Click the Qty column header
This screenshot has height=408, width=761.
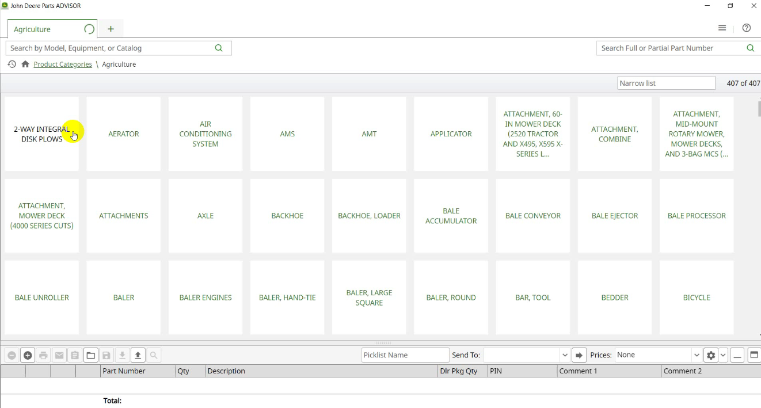(190, 371)
